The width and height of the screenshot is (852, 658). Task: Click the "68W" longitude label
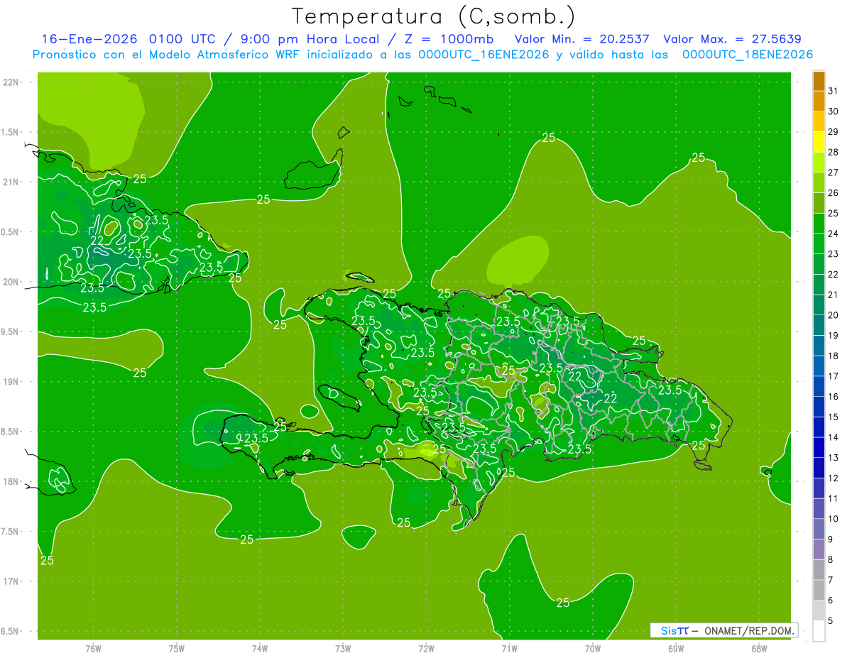[759, 648]
